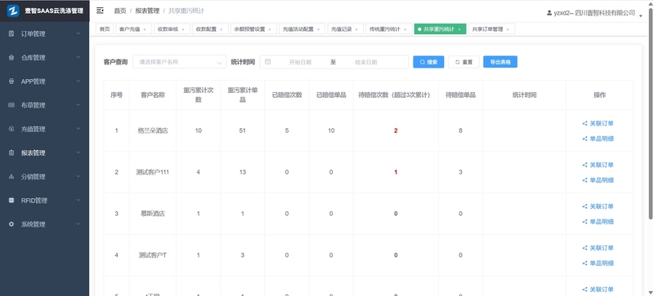Screen dimensions: 654x296
Task: Open 单品明细 for 测试客户111
Action: pos(598,180)
